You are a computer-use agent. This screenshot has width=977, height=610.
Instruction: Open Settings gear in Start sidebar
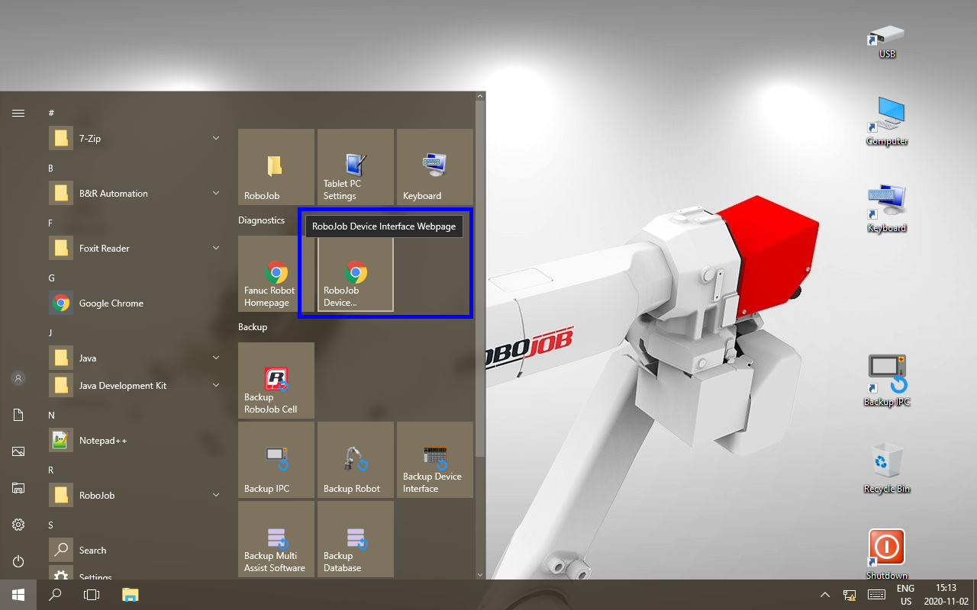click(18, 525)
